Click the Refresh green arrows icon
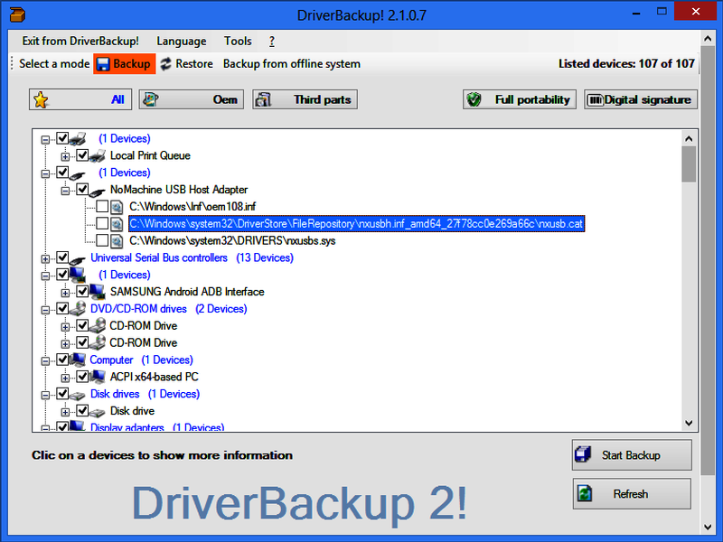This screenshot has height=542, width=723. tap(585, 493)
